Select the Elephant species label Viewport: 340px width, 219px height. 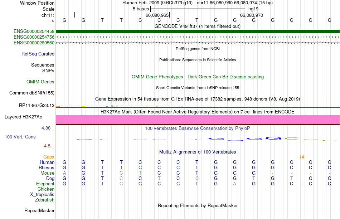[45, 184]
